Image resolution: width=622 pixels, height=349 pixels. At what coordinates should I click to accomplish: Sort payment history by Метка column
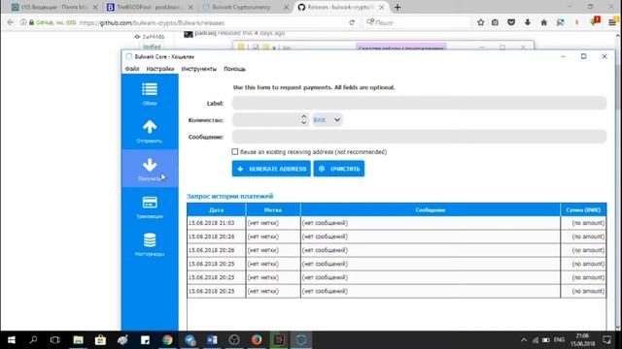pos(273,209)
